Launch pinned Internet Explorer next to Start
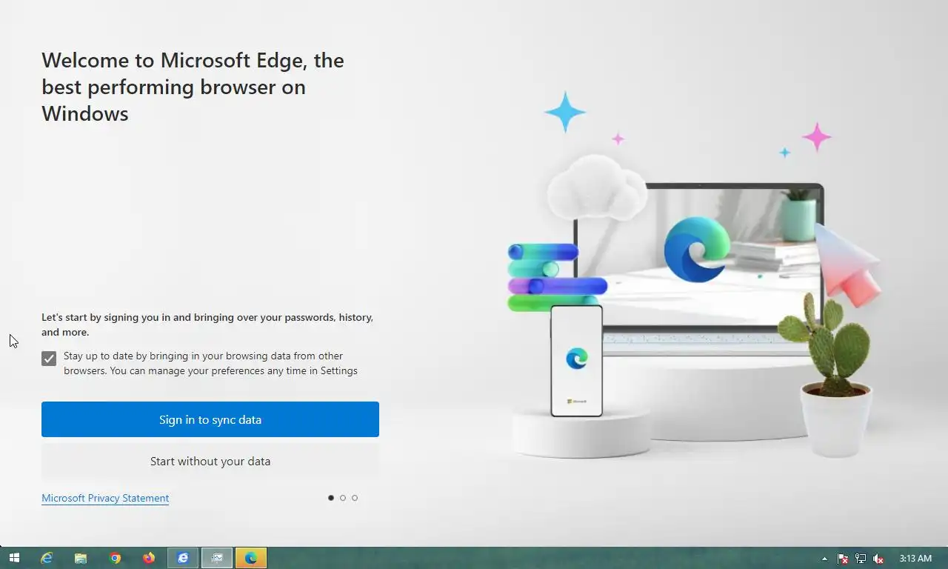 point(47,558)
